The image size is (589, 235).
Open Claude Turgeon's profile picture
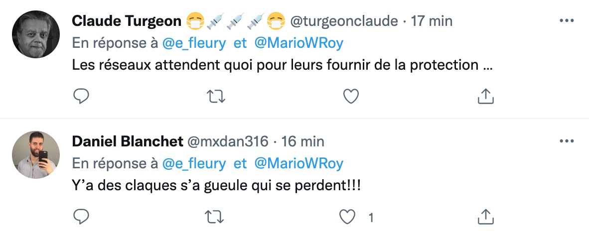pyautogui.click(x=36, y=34)
